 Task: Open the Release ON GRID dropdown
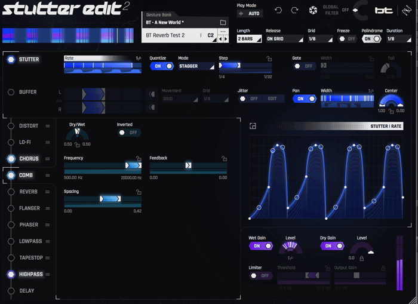pos(285,39)
